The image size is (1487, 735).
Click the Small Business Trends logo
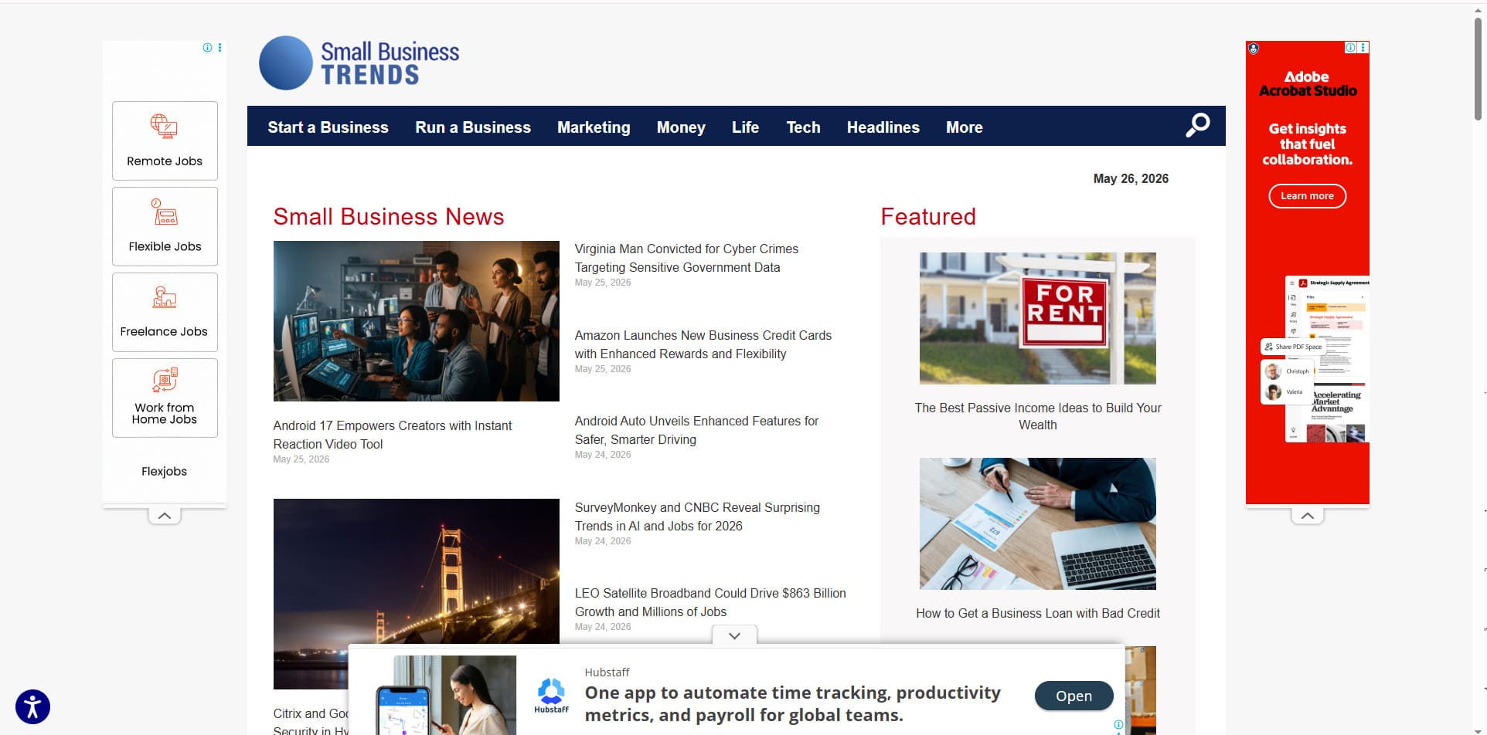pos(359,63)
